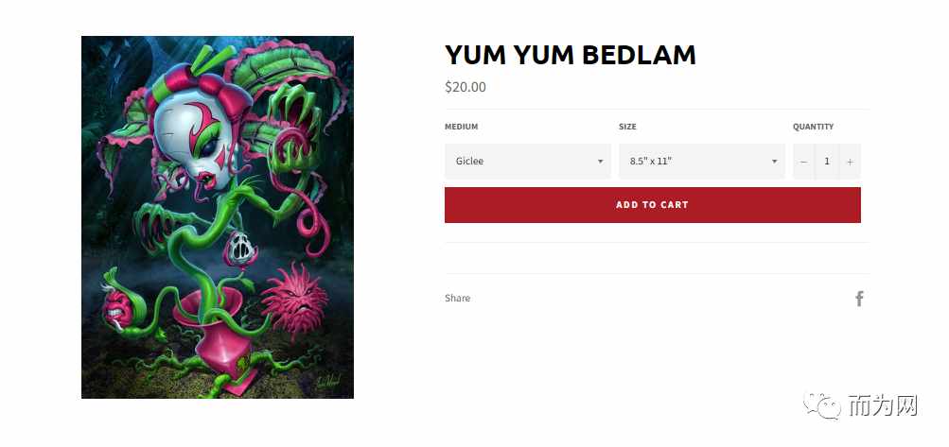Viewport: 949px width, 447px height.
Task: Share the product on Facebook
Action: pos(859,299)
